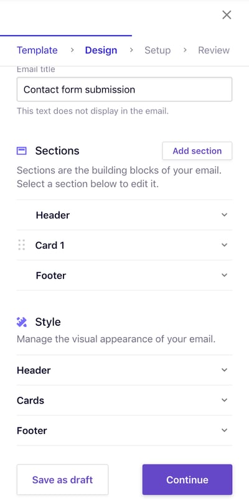Click the Sections panel icon
Image resolution: width=249 pixels, height=503 pixels.
(x=22, y=150)
